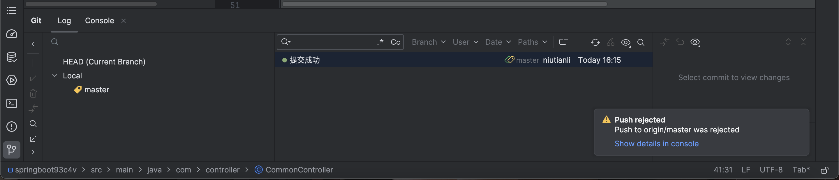Toggle the eye view options in log toolbar
Screen dimensions: 839x180
point(626,42)
